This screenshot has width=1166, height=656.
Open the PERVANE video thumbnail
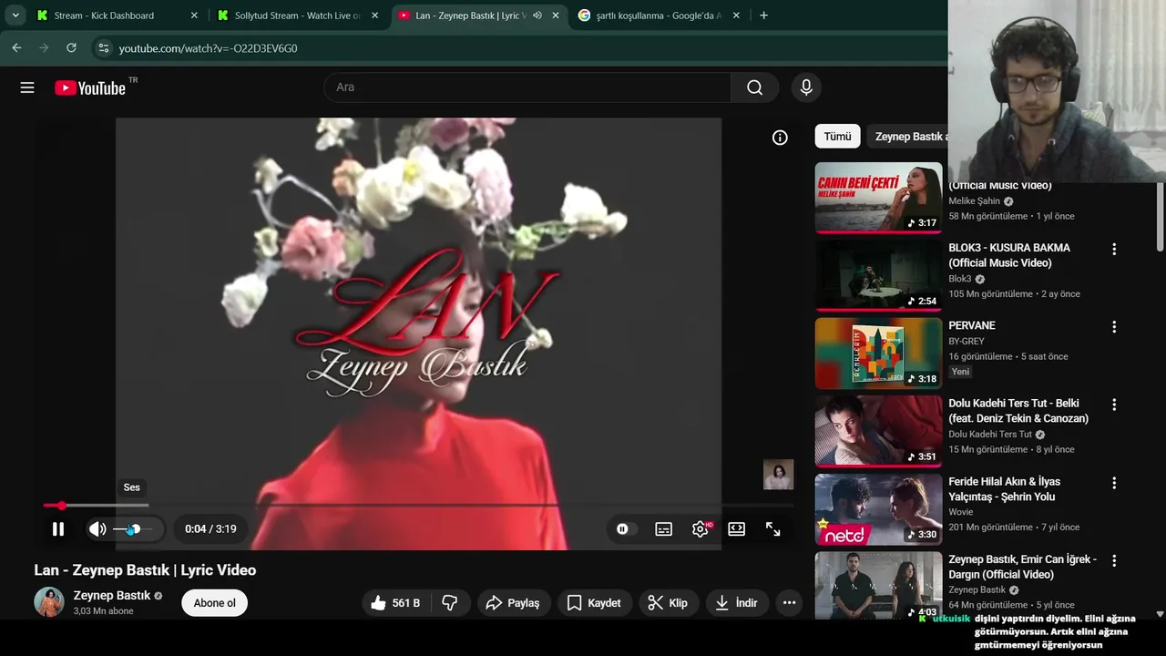coord(878,354)
